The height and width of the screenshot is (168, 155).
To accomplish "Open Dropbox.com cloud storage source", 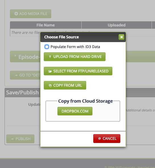I will (75, 111).
